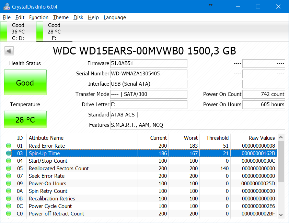Click the Transfer Mode field SATA/300
Viewport: 289px width, 223px height.
(149, 95)
